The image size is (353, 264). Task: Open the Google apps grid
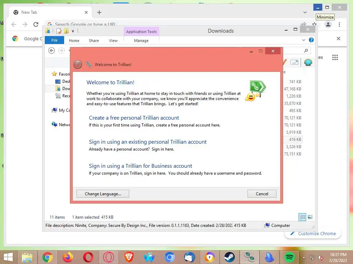coord(335,57)
